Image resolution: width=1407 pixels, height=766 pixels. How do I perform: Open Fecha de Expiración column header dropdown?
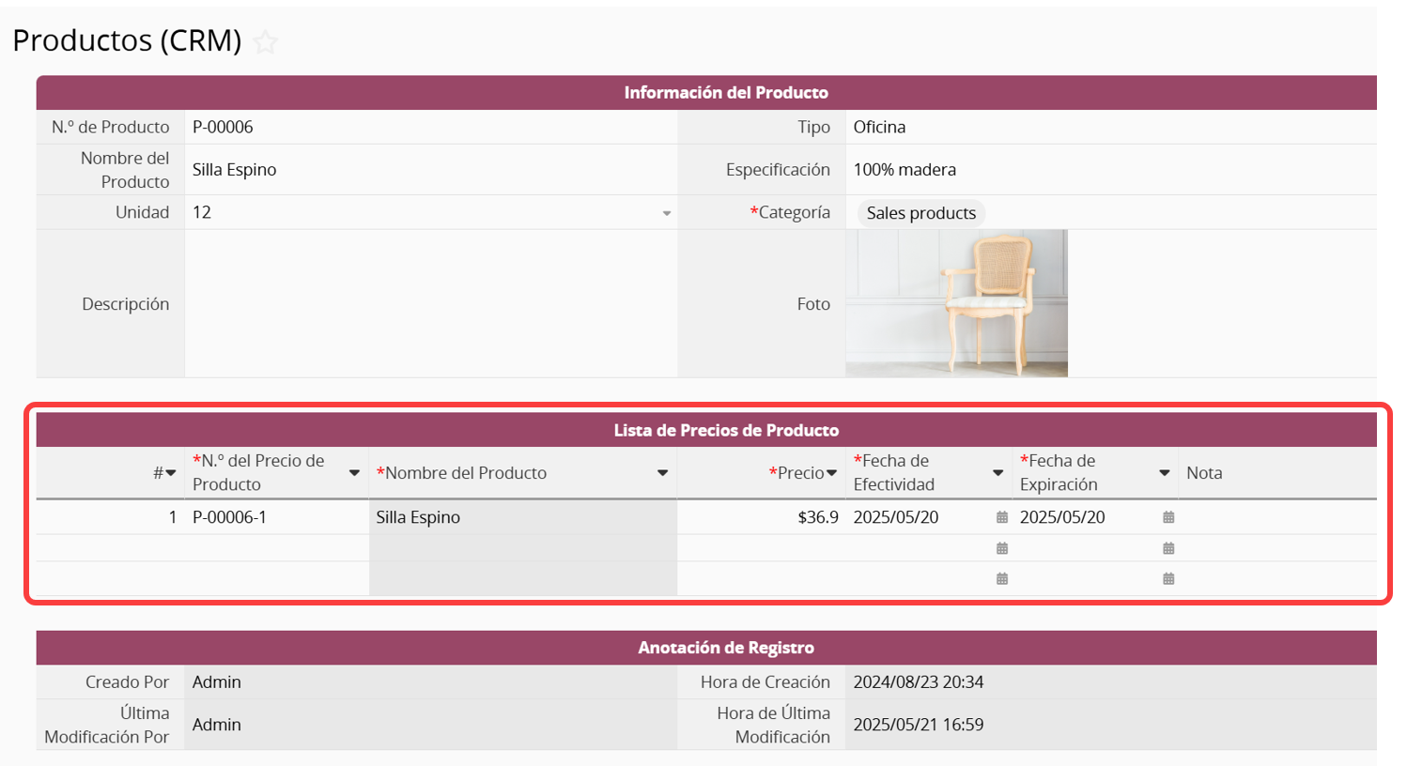[1164, 473]
